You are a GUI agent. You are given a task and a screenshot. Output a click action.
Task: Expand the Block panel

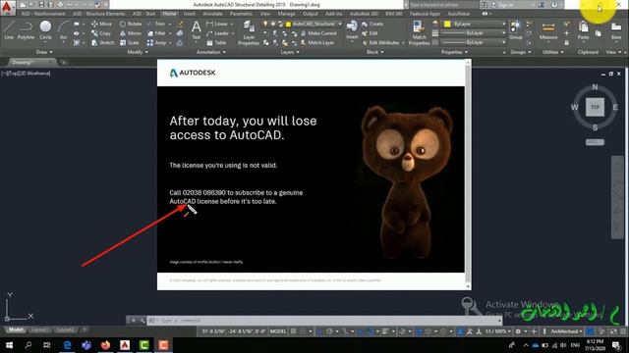pyautogui.click(x=374, y=52)
